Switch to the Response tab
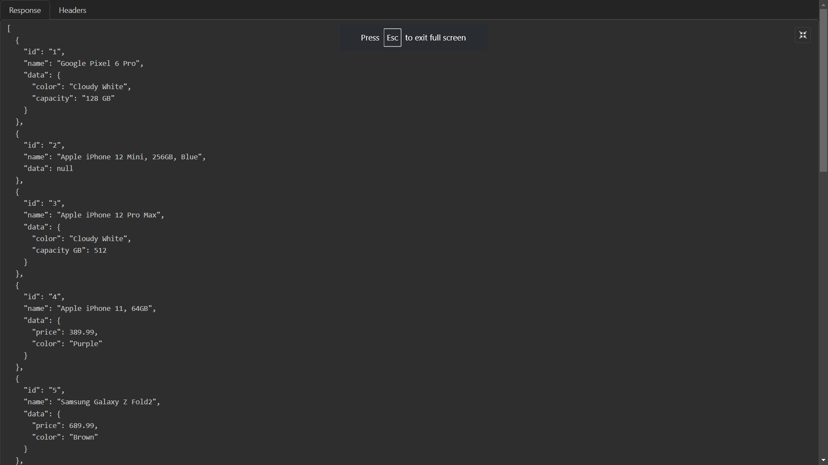 (25, 10)
